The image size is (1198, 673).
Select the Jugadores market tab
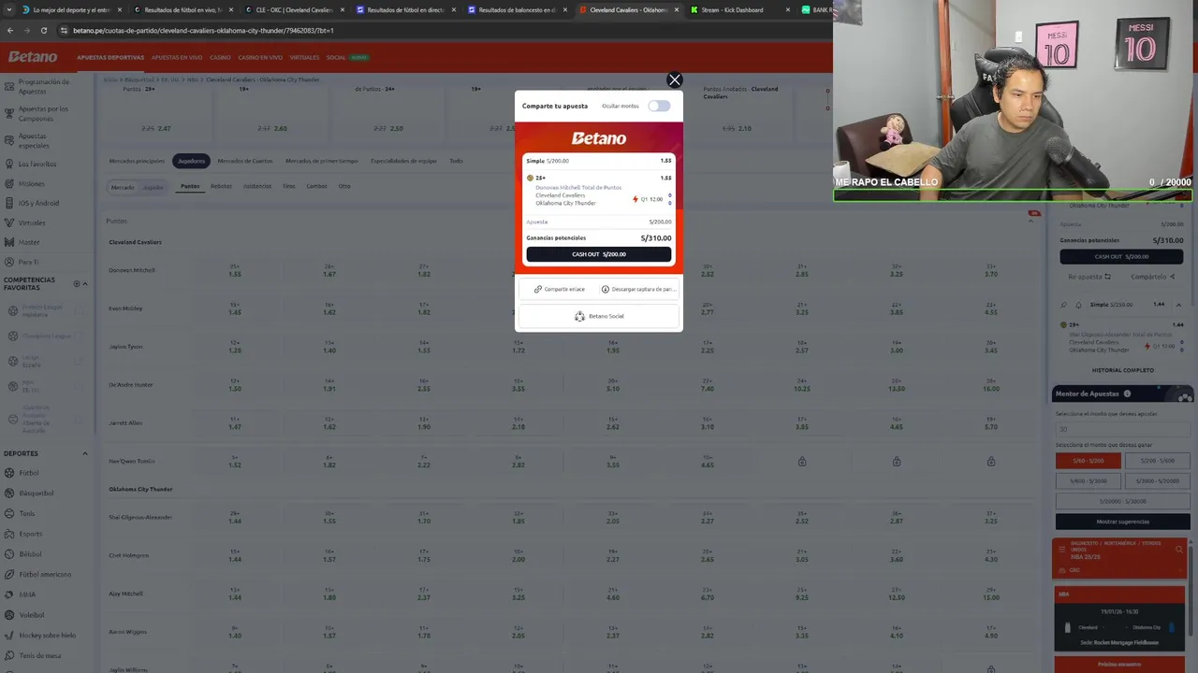tap(191, 161)
